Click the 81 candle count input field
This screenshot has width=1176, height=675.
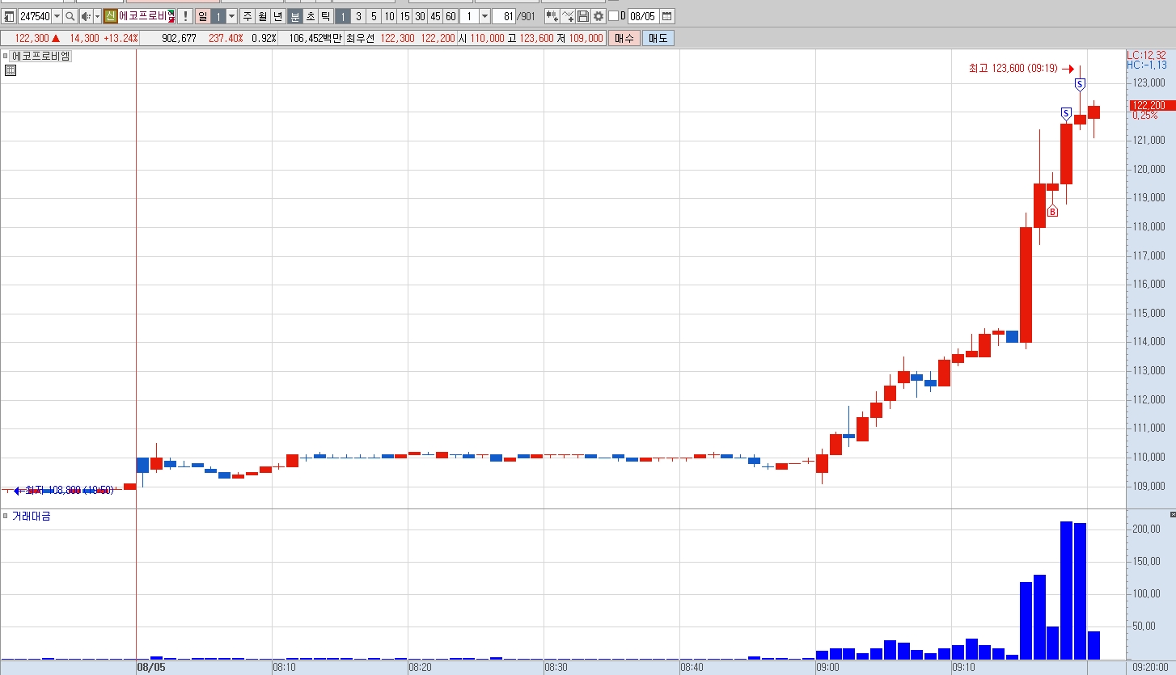(504, 16)
